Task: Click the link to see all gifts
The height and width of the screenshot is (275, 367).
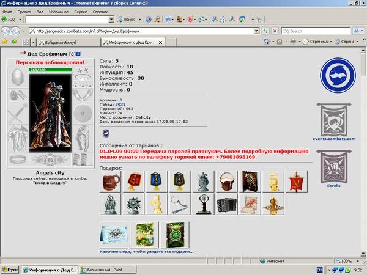Action: (x=147, y=252)
